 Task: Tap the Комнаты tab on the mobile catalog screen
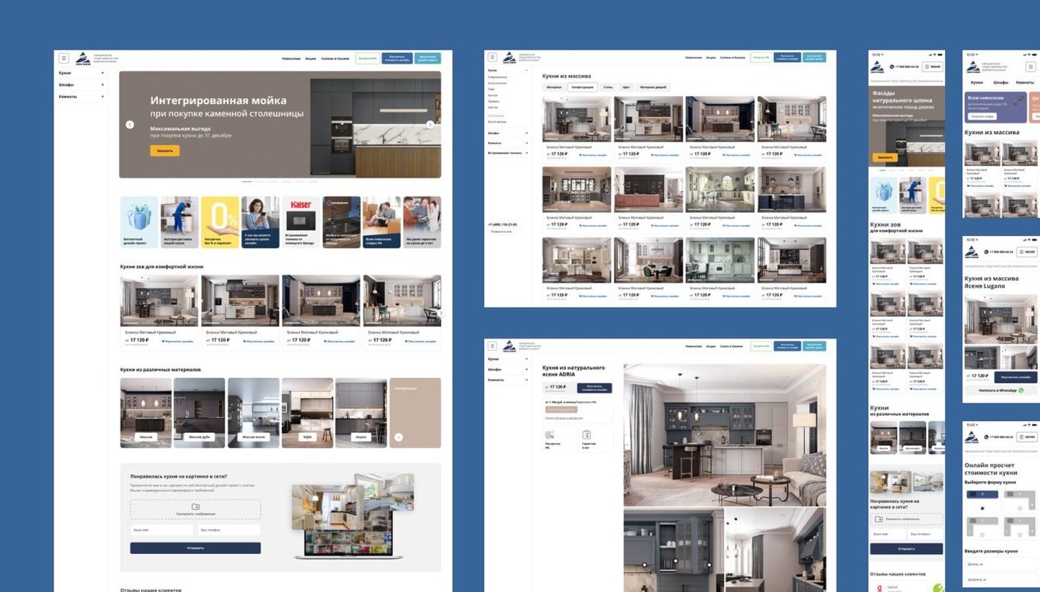pos(1024,82)
